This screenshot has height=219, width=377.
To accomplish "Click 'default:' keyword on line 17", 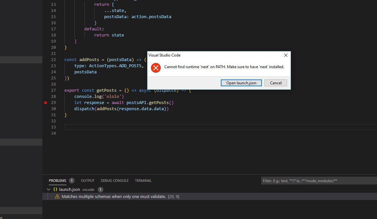I will pos(94,29).
